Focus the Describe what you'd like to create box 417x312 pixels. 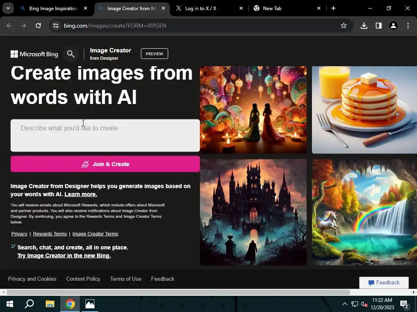(x=105, y=135)
